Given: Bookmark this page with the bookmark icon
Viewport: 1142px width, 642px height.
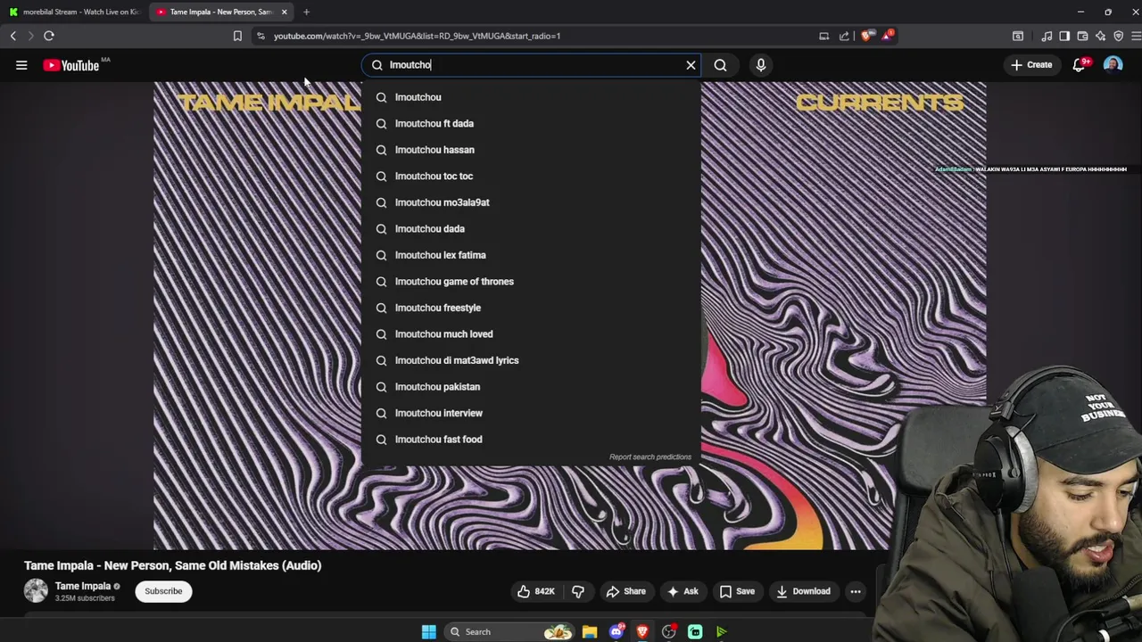Looking at the screenshot, I should (x=237, y=36).
